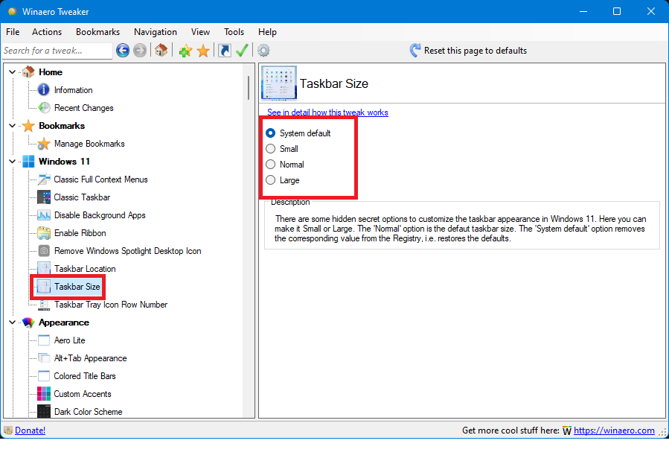Screen dimensions: 669x464
Task: Select the Normal taskbar size option
Action: pyautogui.click(x=270, y=165)
